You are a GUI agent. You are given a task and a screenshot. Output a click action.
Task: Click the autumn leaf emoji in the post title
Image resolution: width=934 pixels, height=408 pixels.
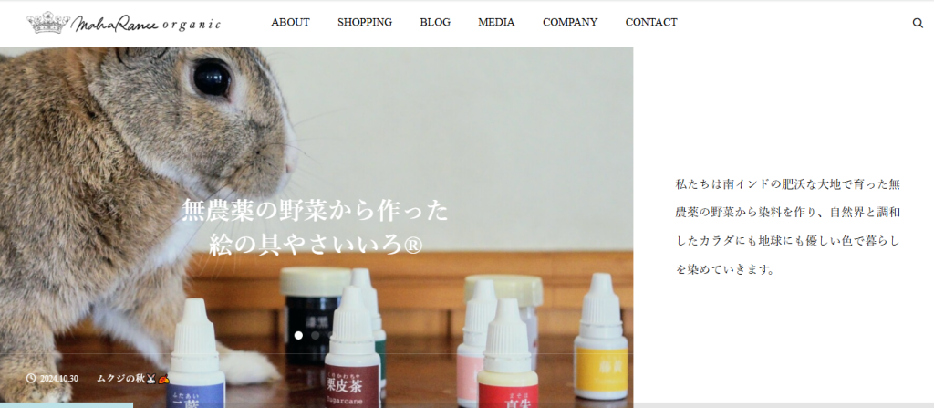164,378
